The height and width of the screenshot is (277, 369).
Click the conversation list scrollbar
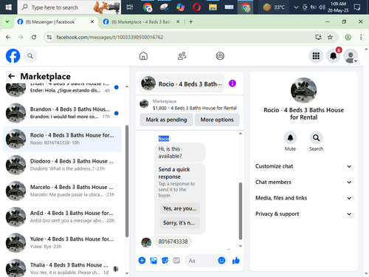click(x=127, y=181)
